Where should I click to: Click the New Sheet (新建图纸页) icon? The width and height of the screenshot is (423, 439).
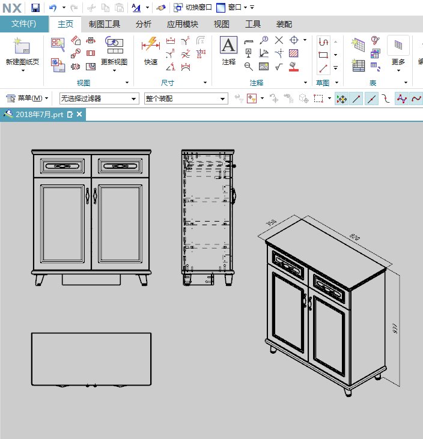(22, 49)
